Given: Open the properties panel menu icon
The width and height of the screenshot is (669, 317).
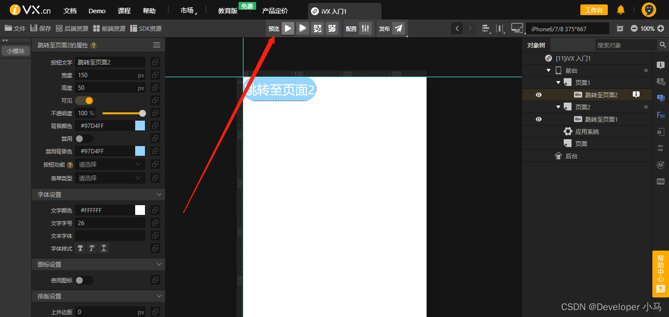Looking at the screenshot, I should pyautogui.click(x=157, y=45).
